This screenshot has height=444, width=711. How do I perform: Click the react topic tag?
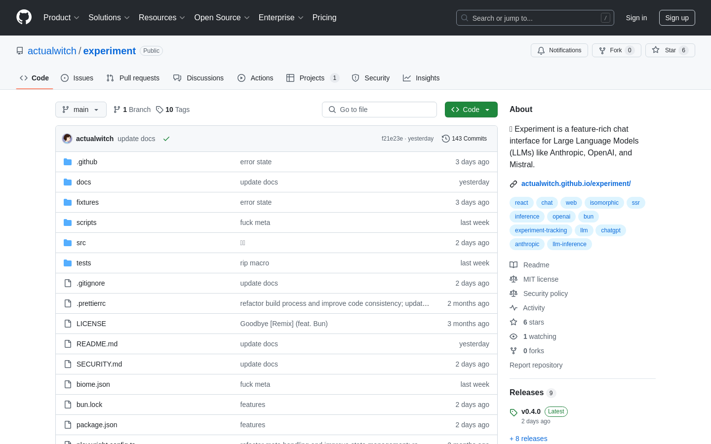pos(521,203)
